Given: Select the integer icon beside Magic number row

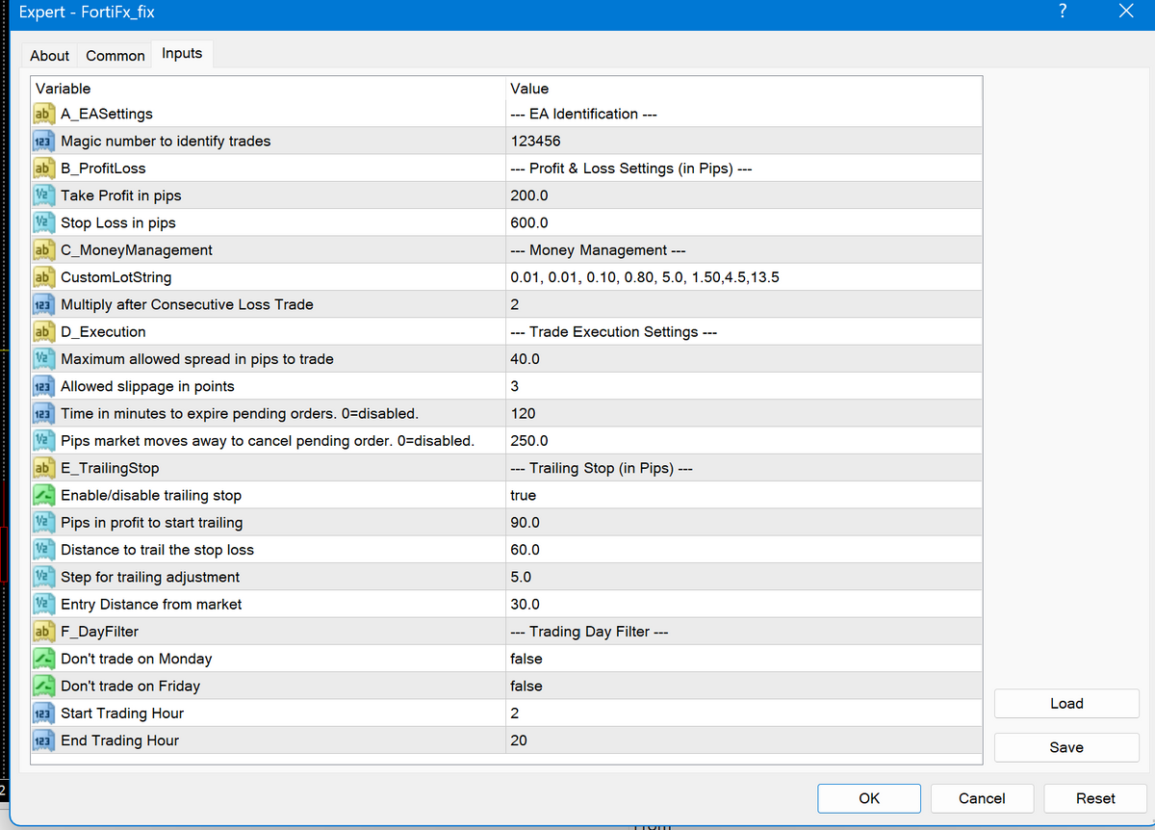Looking at the screenshot, I should [x=43, y=141].
